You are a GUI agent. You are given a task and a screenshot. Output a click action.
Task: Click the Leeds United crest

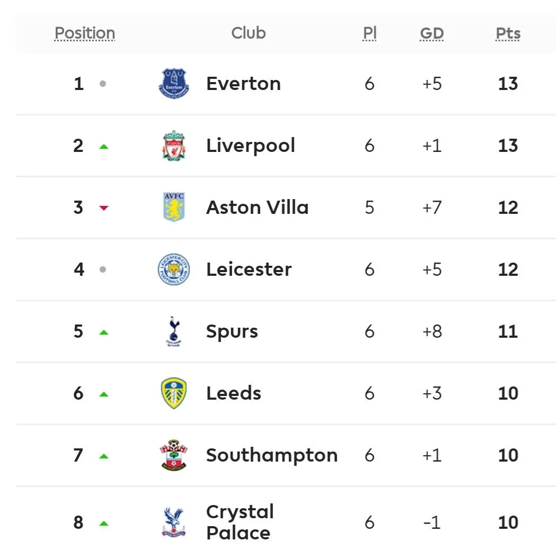coord(174,393)
